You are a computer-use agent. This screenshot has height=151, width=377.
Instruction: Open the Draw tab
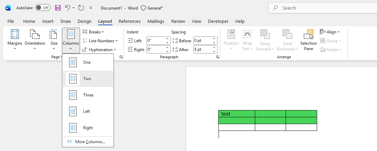pos(66,21)
